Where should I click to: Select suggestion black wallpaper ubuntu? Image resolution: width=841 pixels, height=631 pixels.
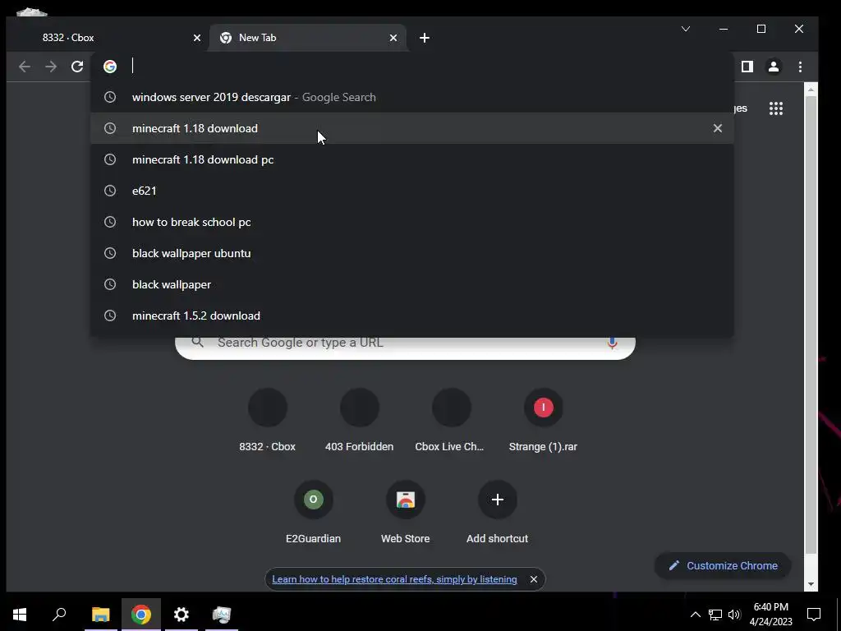point(412,253)
